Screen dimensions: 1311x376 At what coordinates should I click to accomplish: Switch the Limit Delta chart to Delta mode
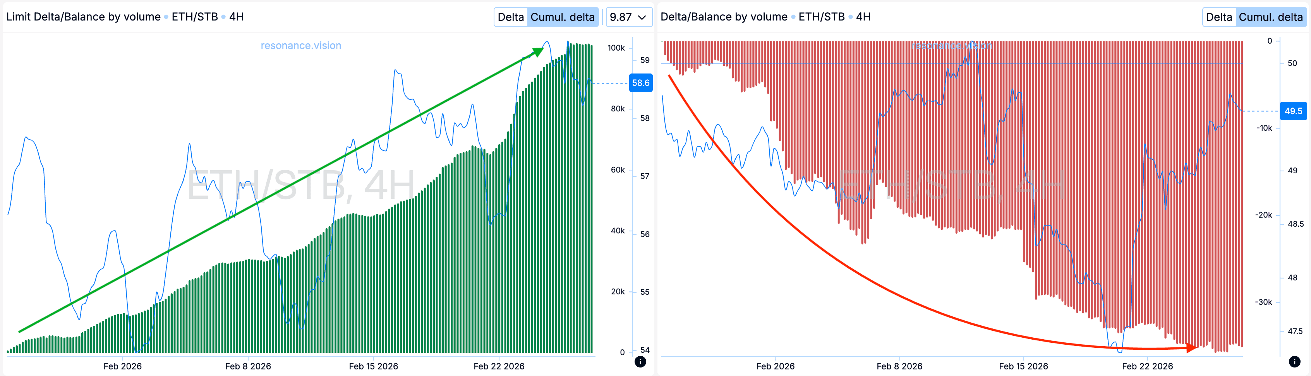510,17
